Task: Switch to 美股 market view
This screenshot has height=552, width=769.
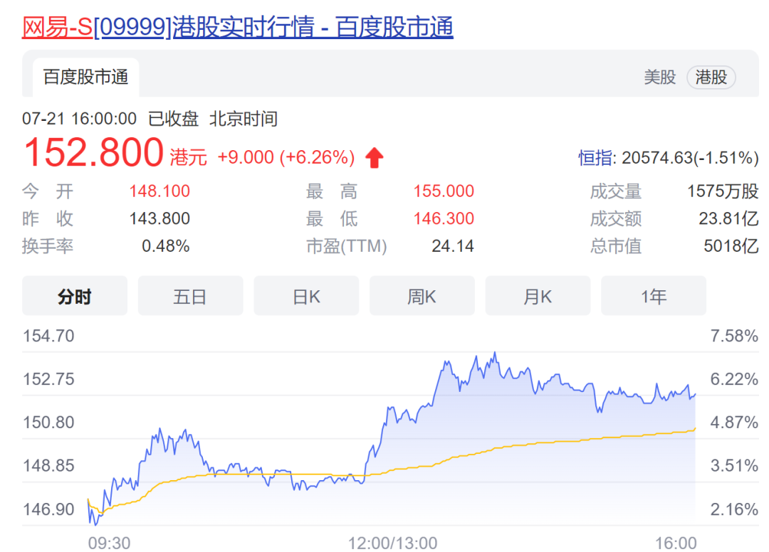Action: click(659, 78)
